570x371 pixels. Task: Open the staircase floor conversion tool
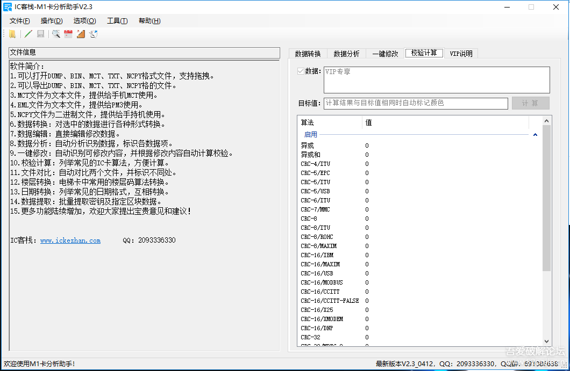coord(81,34)
